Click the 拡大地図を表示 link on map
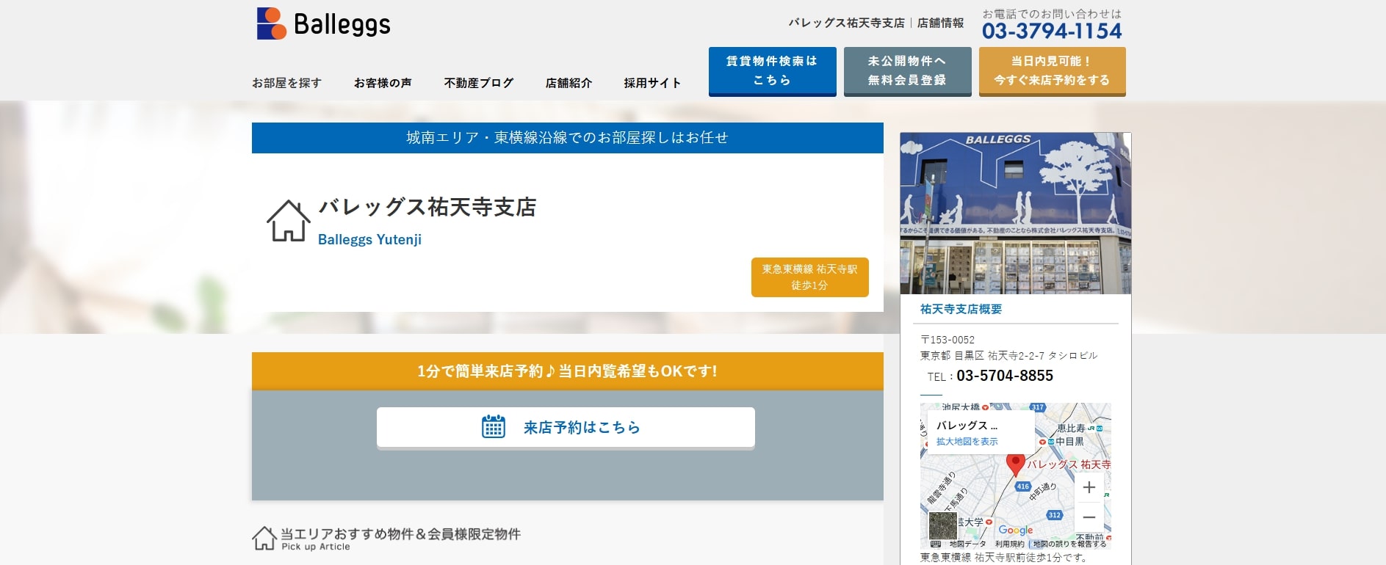The width and height of the screenshot is (1386, 565). click(967, 442)
